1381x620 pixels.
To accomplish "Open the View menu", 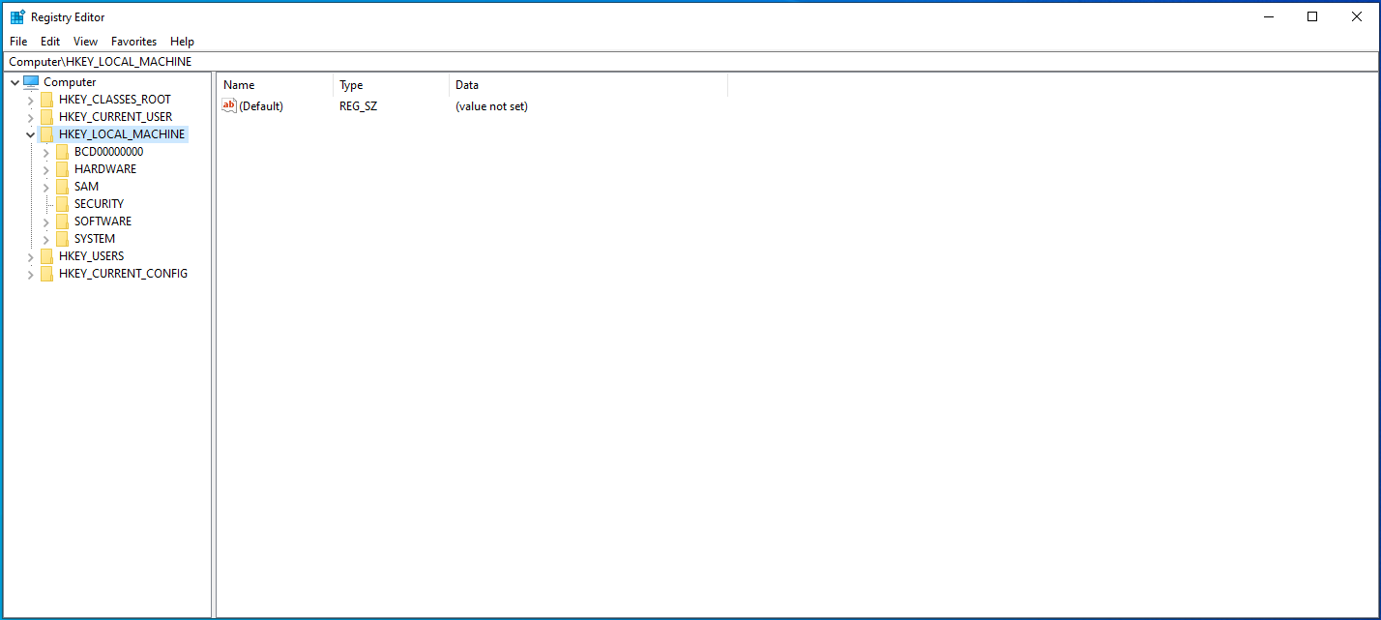I will (x=85, y=42).
